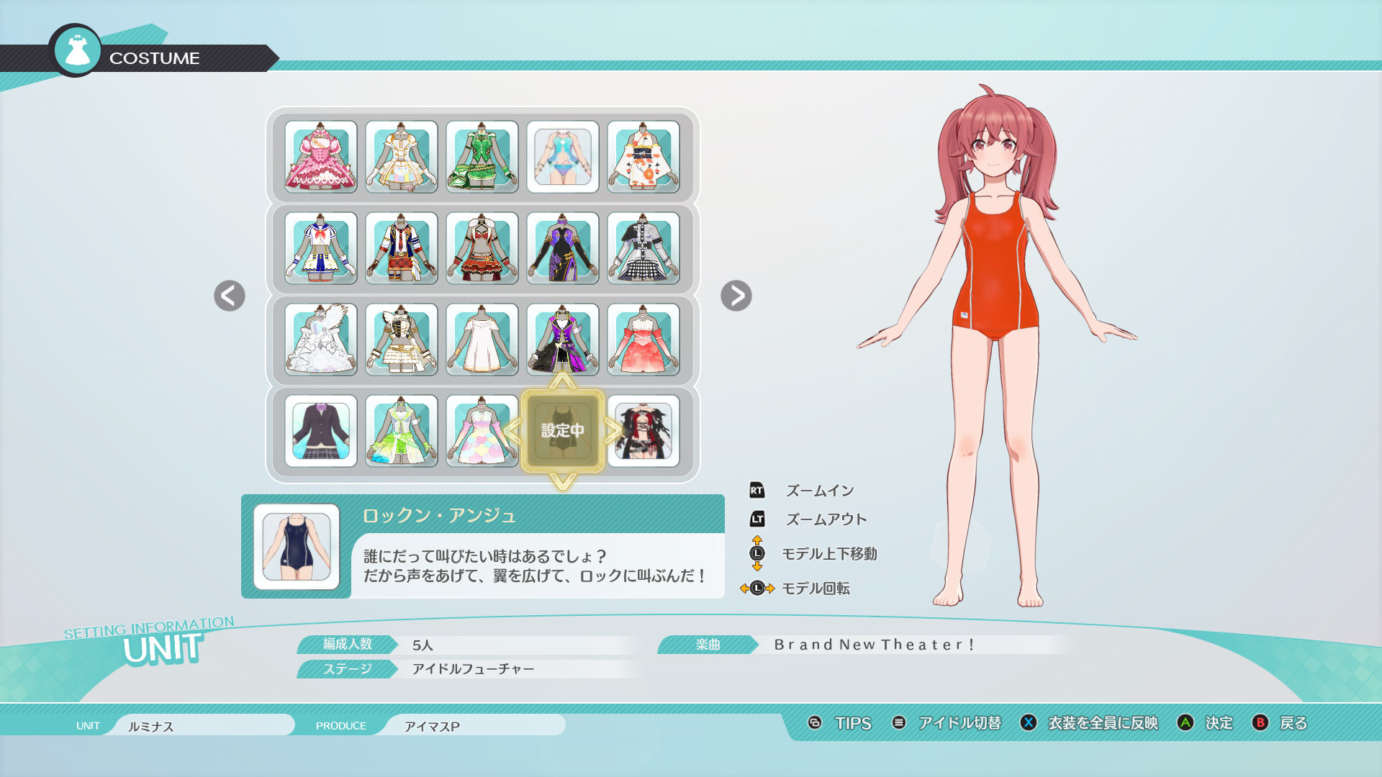The width and height of the screenshot is (1382, 777).
Task: Select the white and yellow pastel idol costume
Action: [402, 157]
